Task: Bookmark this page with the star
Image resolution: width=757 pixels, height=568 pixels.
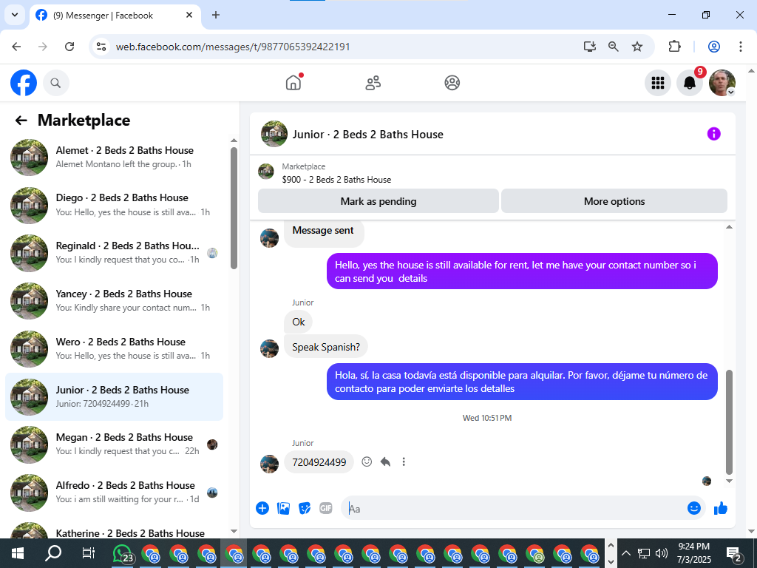Action: [x=637, y=47]
